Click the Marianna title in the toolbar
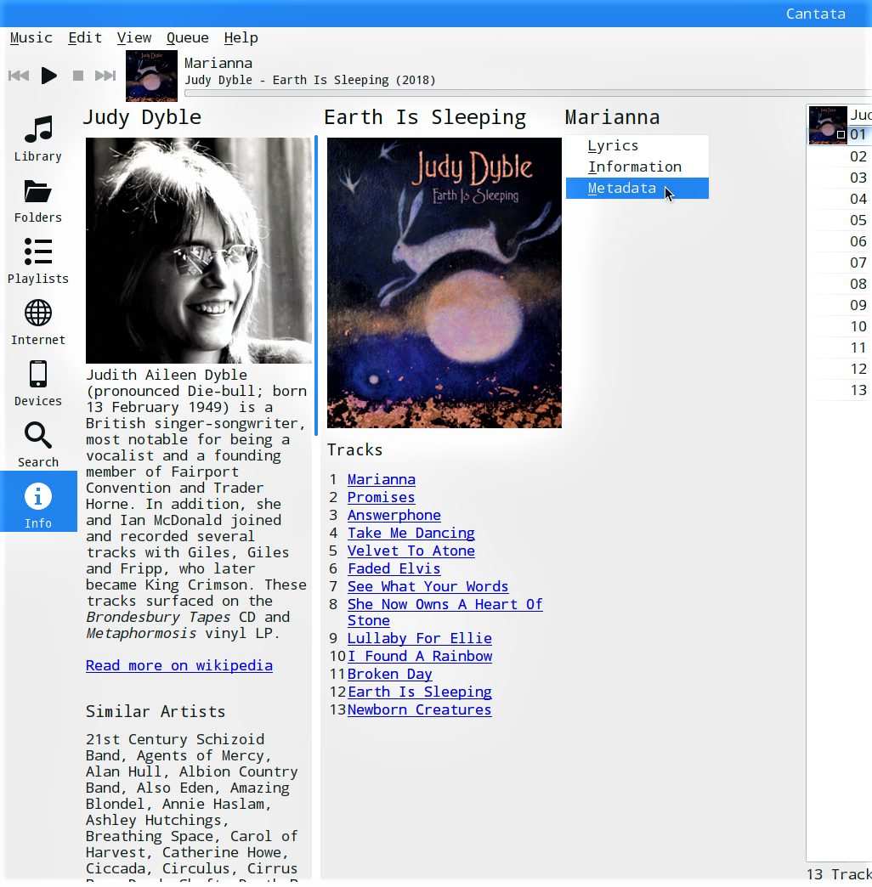Screen dimensions: 872x887 click(218, 63)
